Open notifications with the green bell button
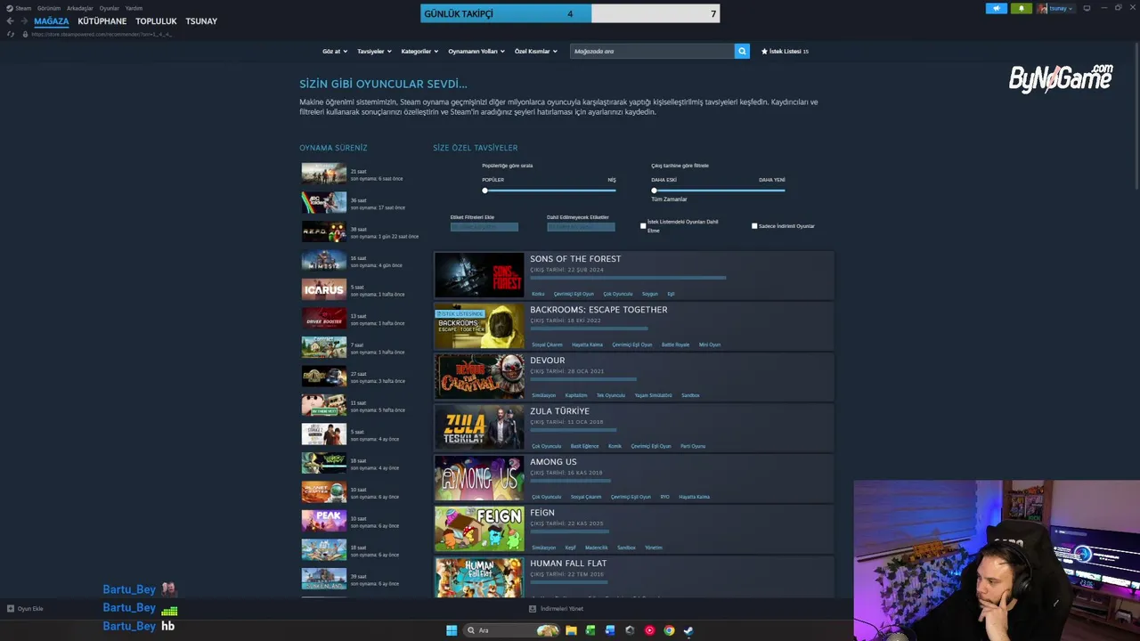Viewport: 1140px width, 641px height. coord(1022,8)
